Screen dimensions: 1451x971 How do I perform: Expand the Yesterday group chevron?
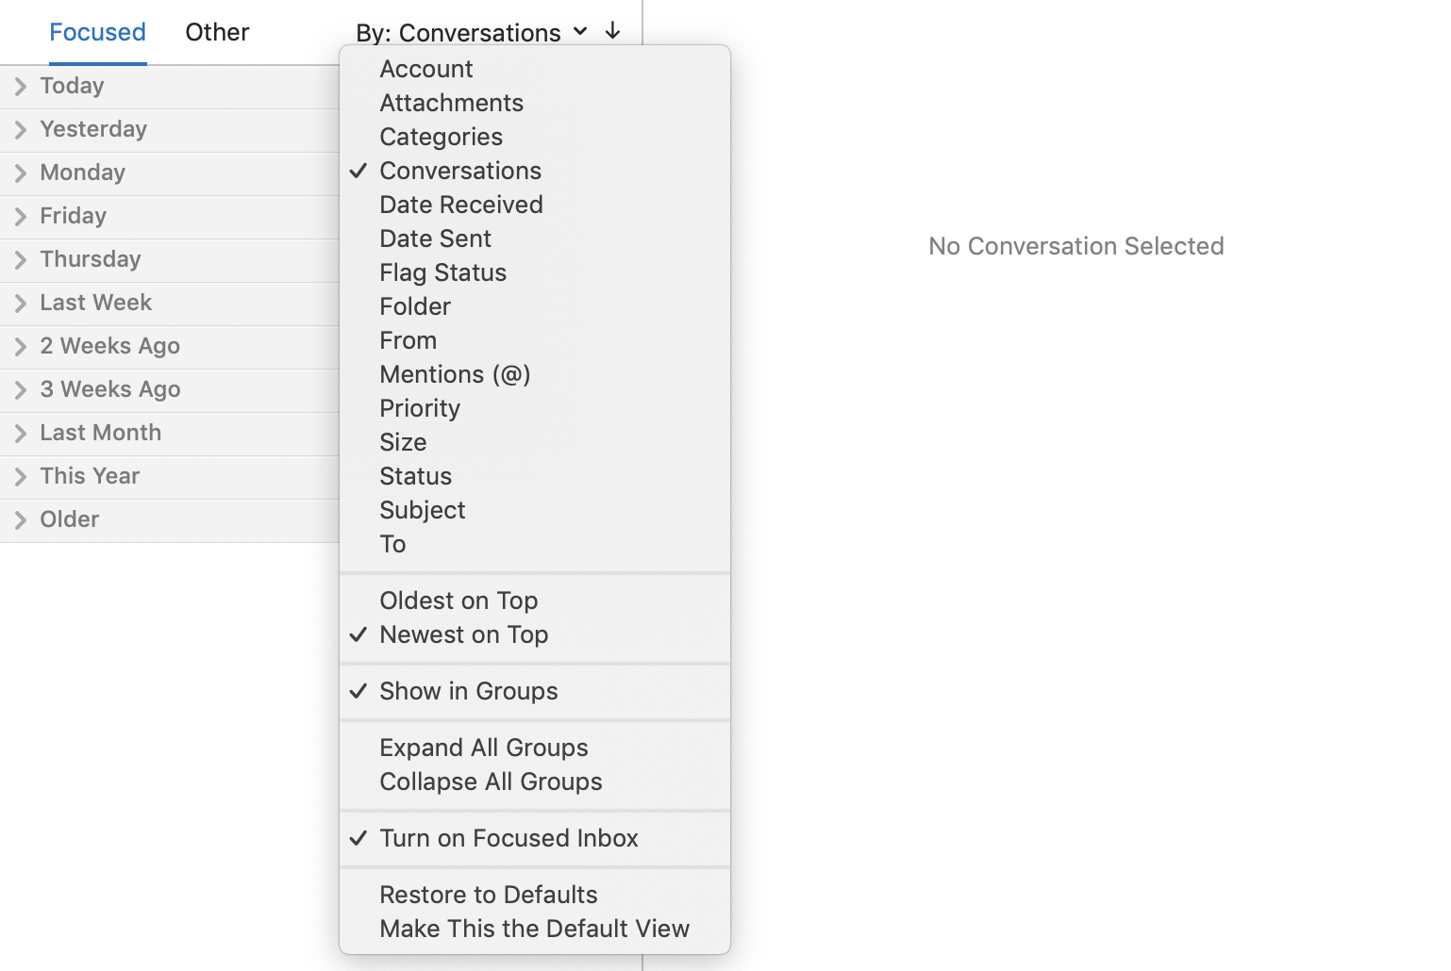coord(20,130)
